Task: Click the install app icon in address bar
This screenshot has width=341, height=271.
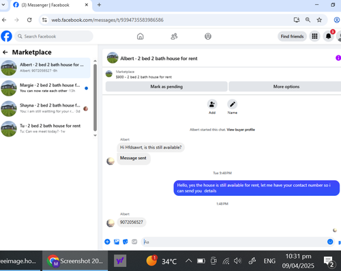Action: click(x=297, y=20)
